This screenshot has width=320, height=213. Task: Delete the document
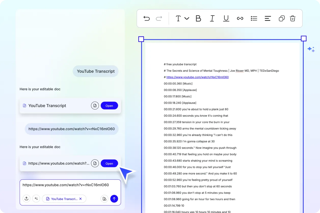coord(292,18)
